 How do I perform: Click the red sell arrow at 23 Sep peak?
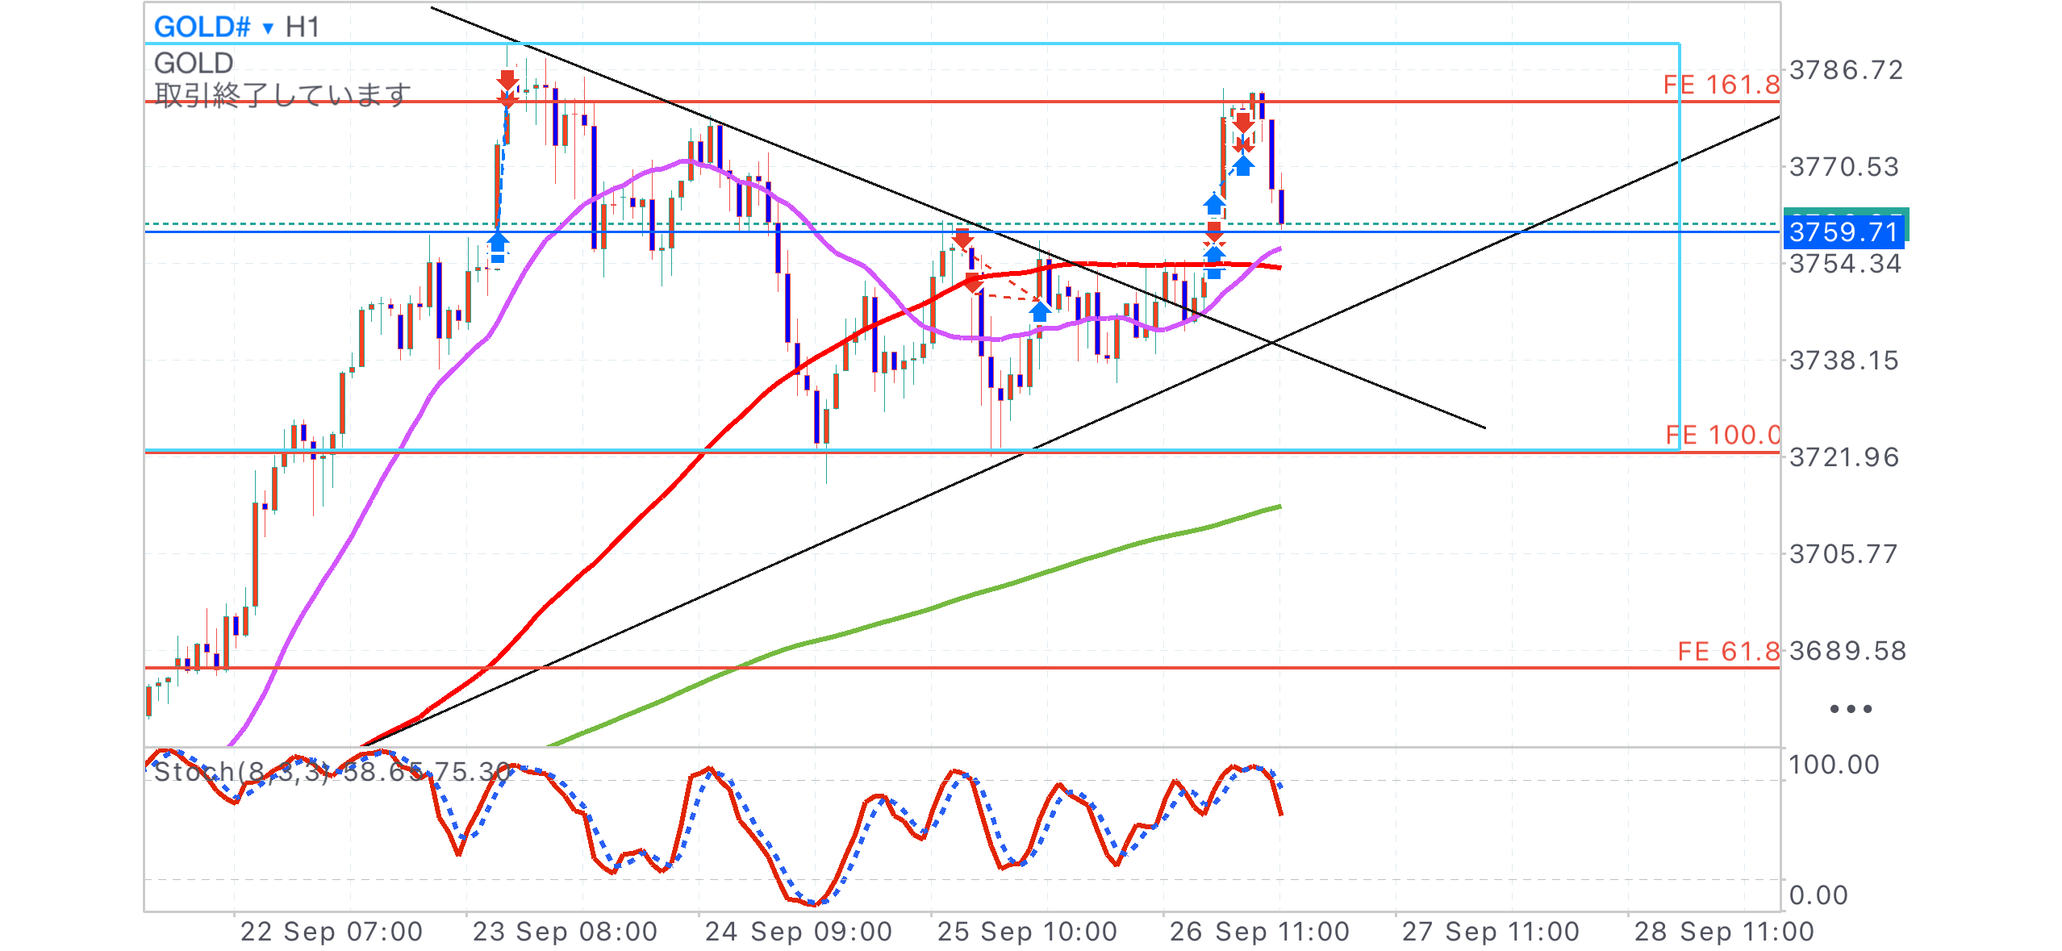click(507, 80)
